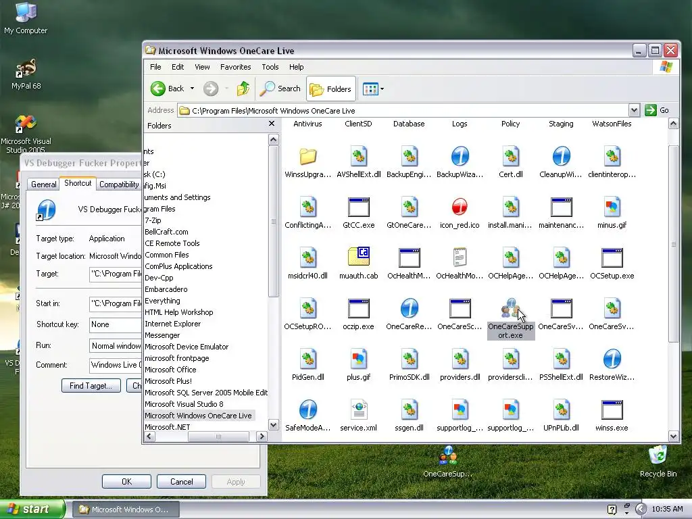Click the Run combo box Normal window
Screen dimensions: 692x519
116,346
